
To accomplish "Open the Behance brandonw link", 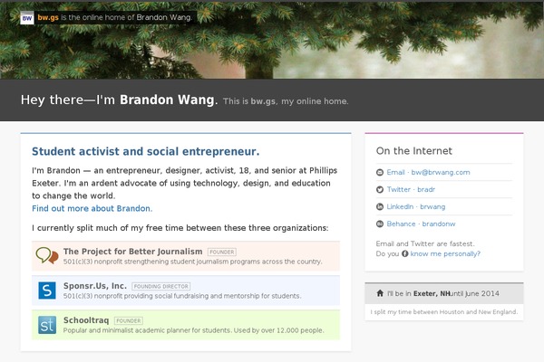I will click(422, 224).
